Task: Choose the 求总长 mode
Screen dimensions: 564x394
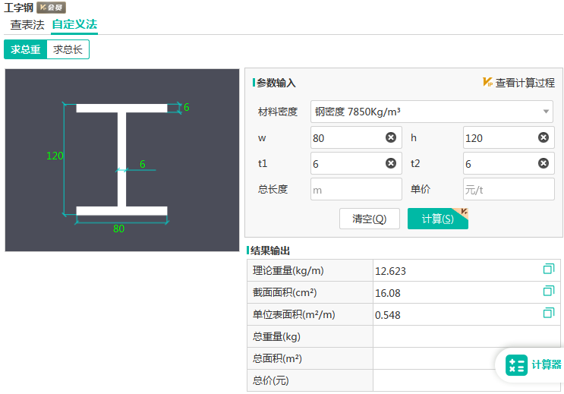Action: tap(68, 49)
